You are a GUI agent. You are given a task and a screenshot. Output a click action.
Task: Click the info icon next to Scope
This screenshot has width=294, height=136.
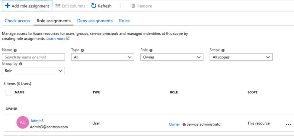[222, 50]
